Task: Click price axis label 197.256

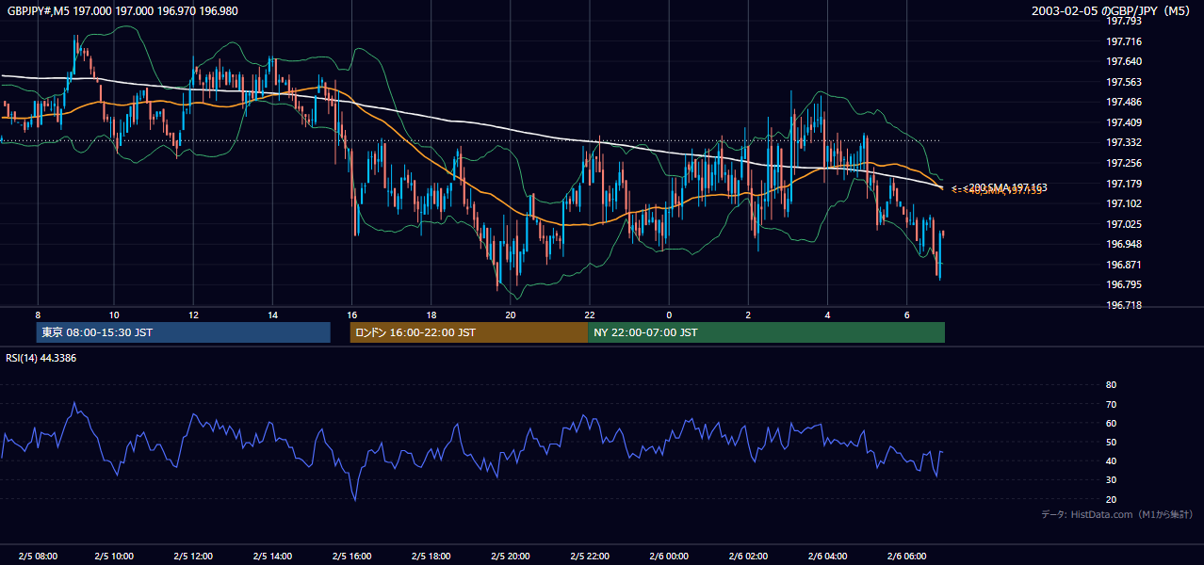Action: tap(1123, 163)
